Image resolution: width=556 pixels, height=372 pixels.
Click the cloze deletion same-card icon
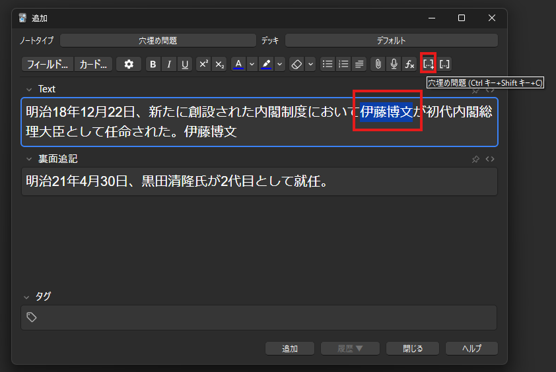pos(444,64)
